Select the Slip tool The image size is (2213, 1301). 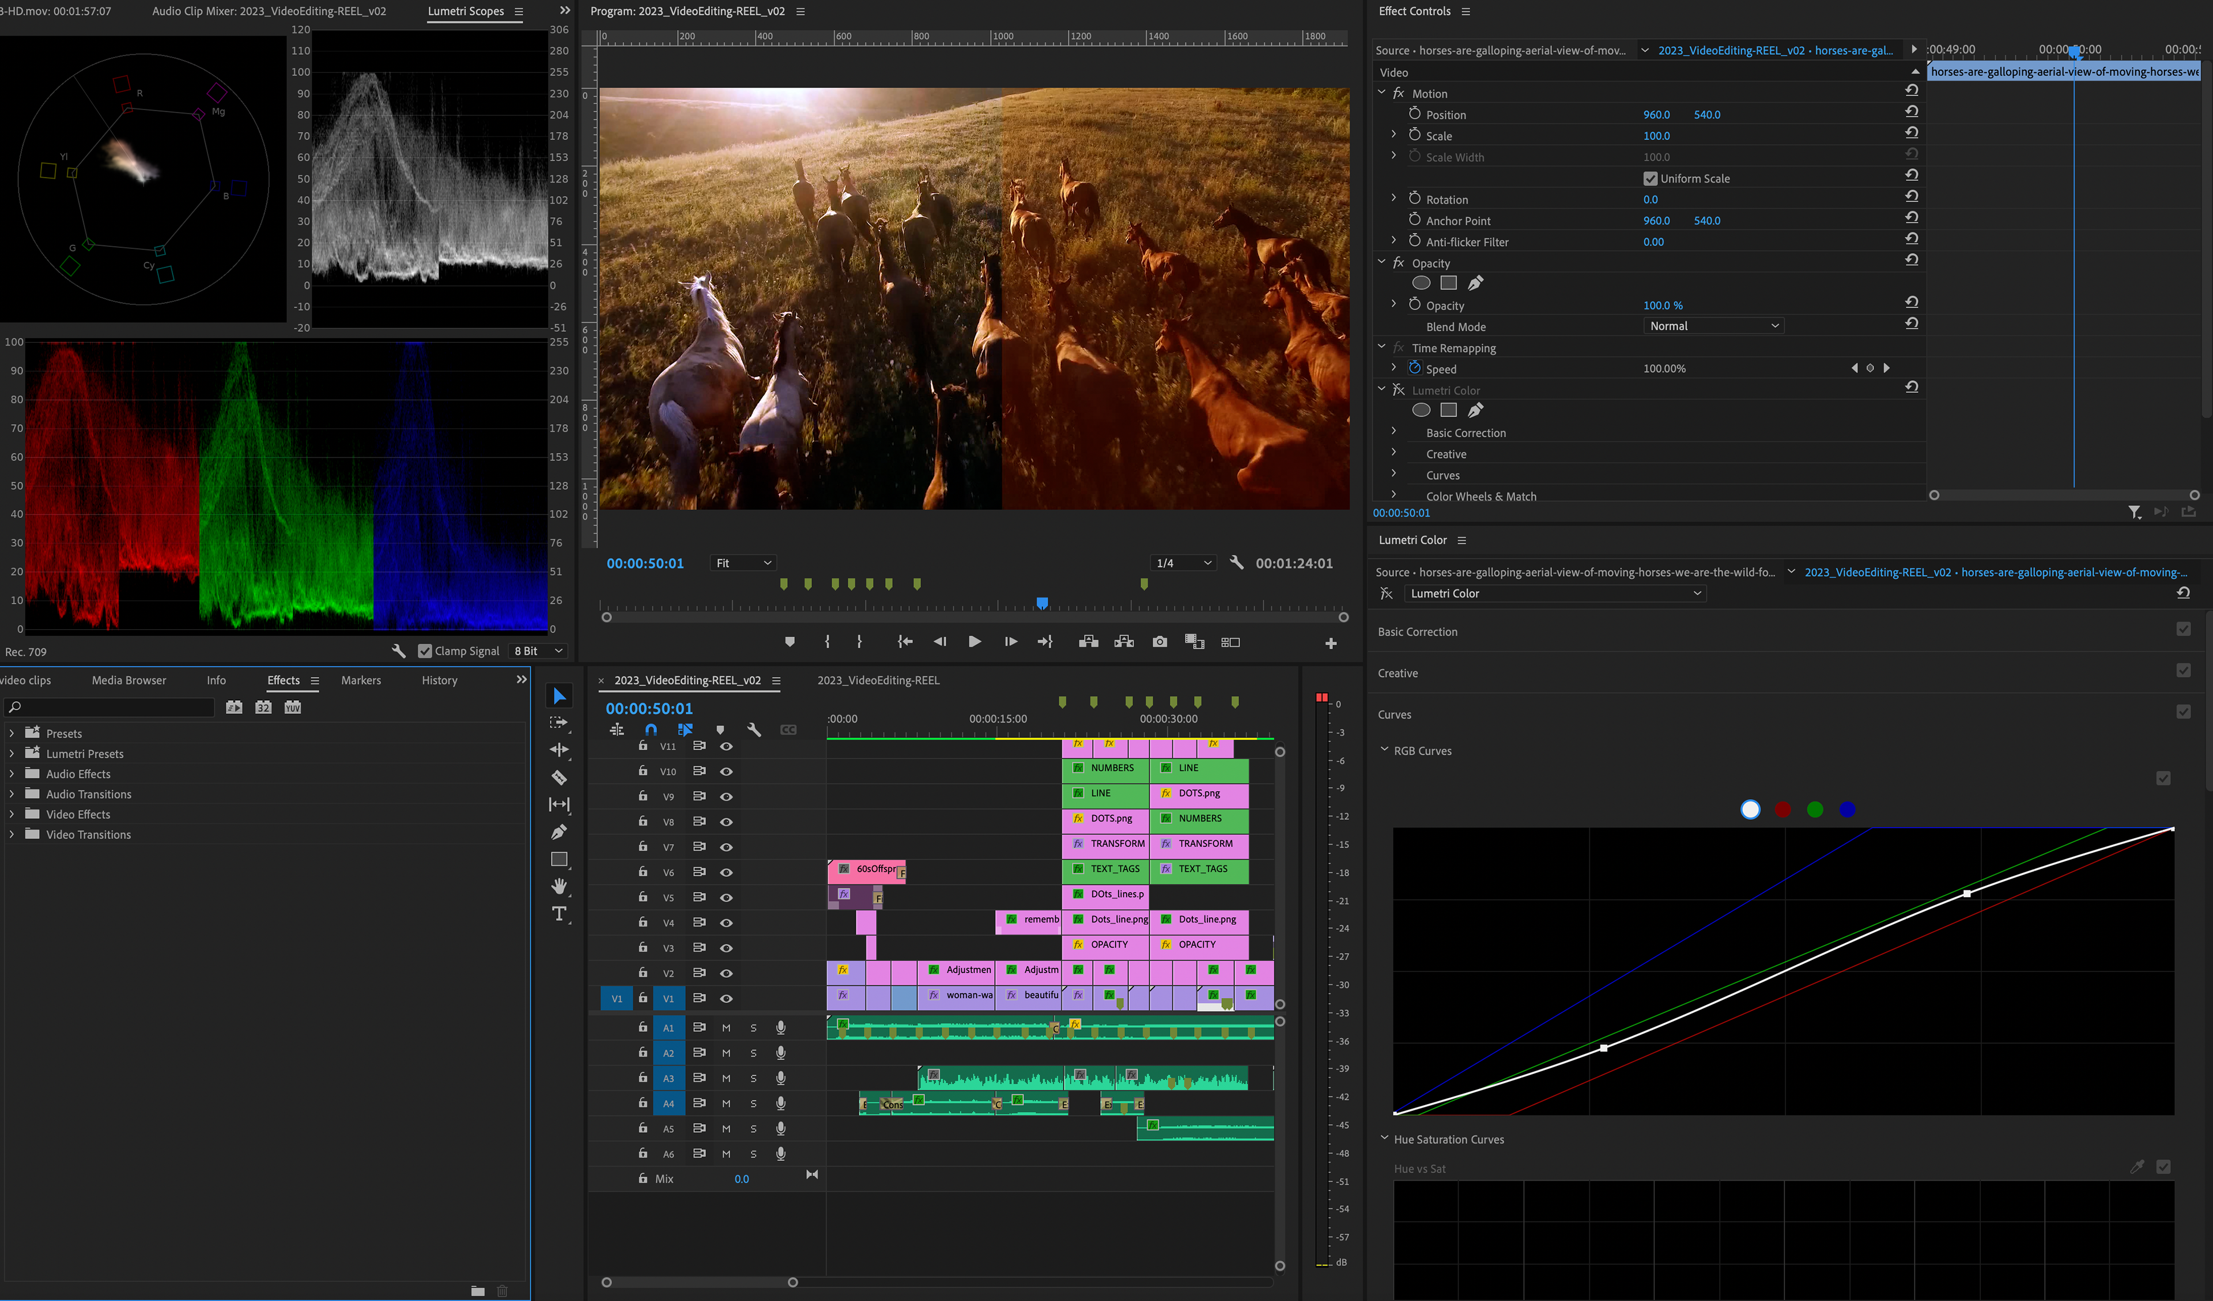coord(558,804)
